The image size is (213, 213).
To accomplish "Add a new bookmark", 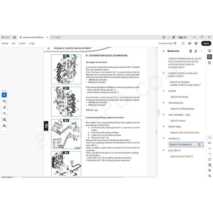I will tap(196, 51).
